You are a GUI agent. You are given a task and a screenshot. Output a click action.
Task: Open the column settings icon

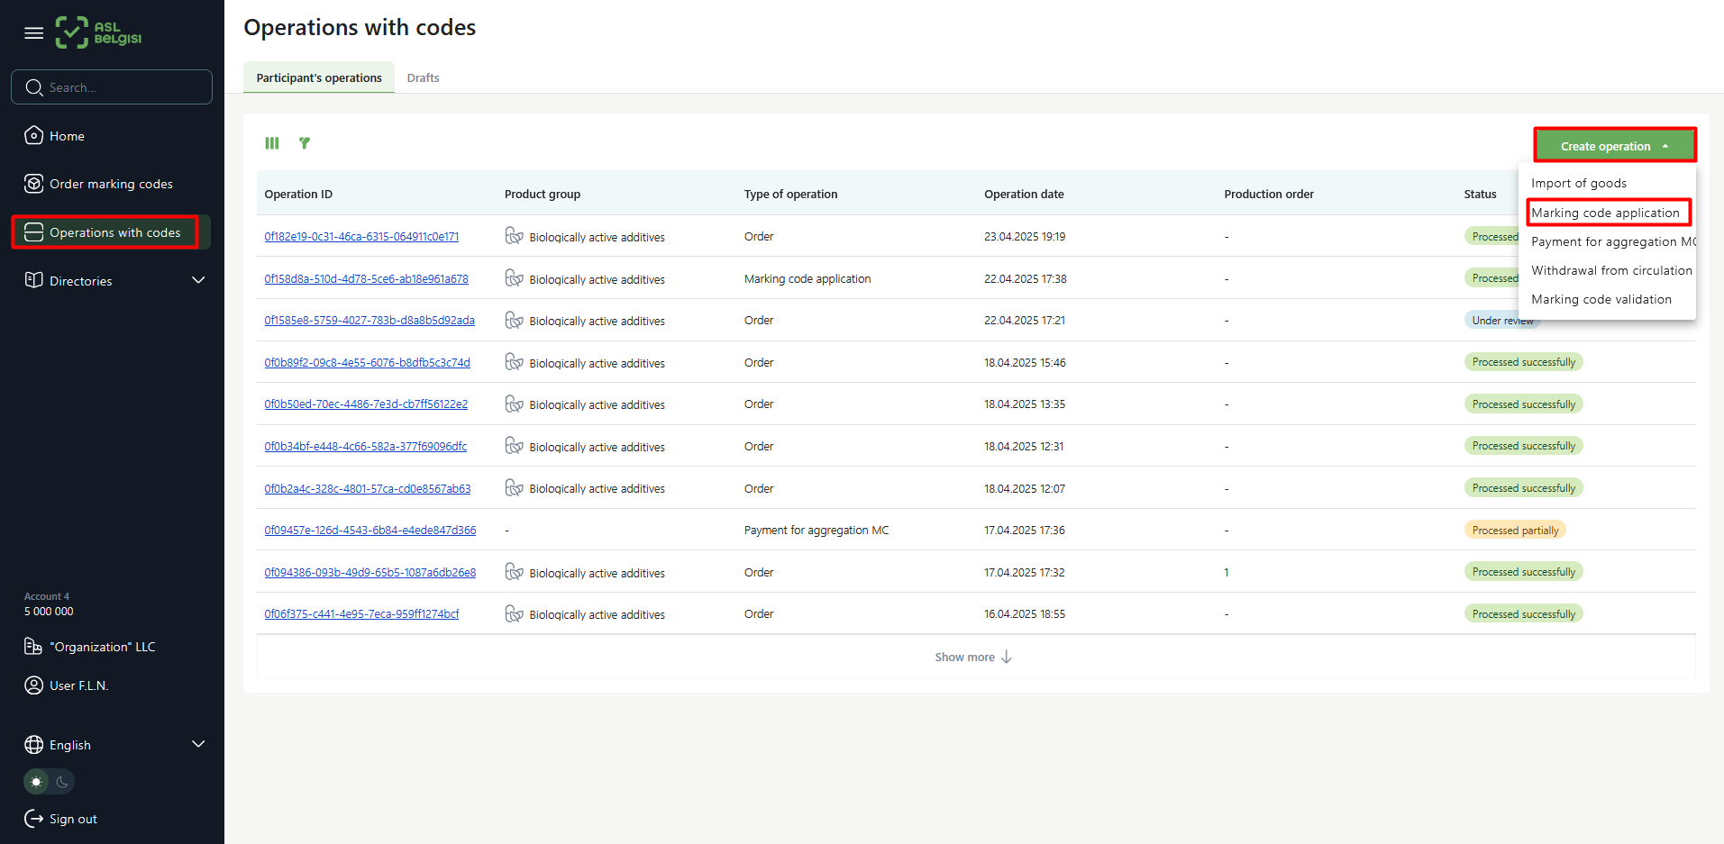click(x=272, y=143)
